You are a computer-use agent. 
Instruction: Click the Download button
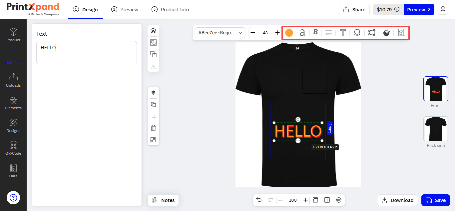(397, 200)
